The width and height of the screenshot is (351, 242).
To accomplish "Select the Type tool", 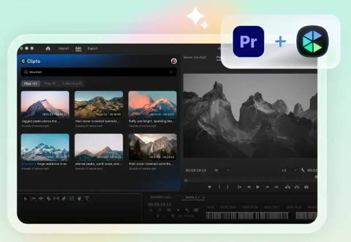I will pyautogui.click(x=87, y=198).
